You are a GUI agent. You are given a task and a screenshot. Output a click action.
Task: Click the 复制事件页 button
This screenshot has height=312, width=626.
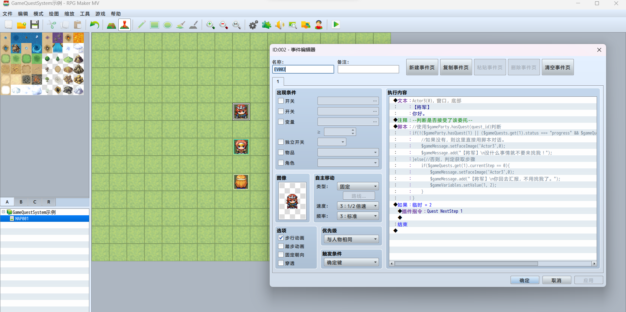pyautogui.click(x=456, y=67)
